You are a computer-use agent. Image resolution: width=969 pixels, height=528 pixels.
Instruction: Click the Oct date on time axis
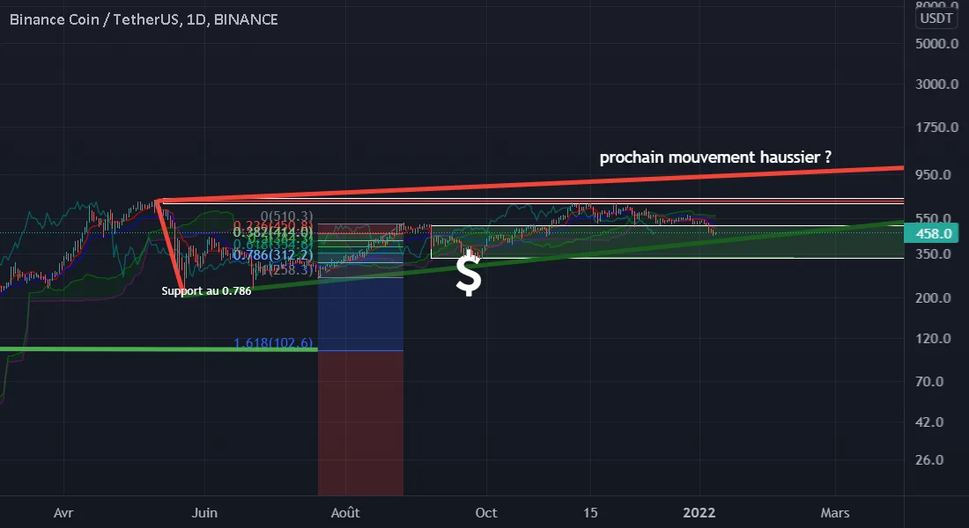pyautogui.click(x=486, y=512)
